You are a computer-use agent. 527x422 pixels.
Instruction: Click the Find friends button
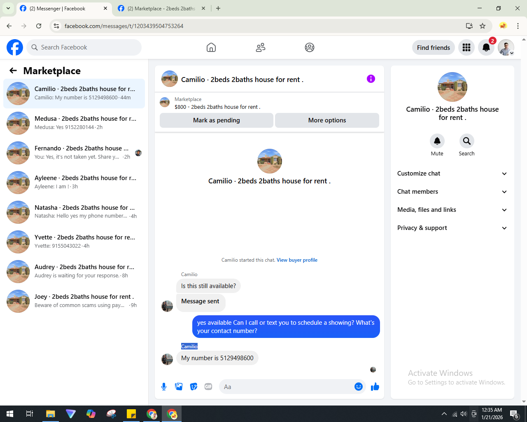coord(434,47)
